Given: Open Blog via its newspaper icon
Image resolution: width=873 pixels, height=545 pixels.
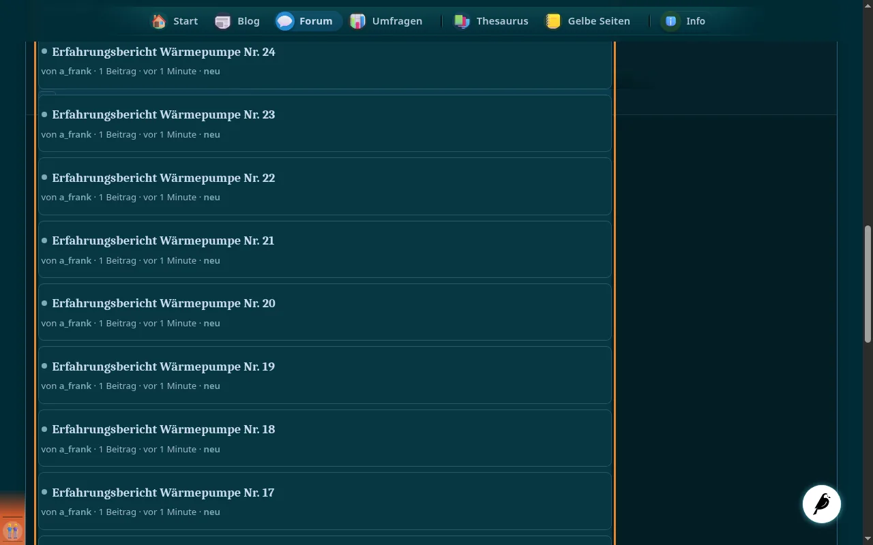Looking at the screenshot, I should pyautogui.click(x=222, y=21).
